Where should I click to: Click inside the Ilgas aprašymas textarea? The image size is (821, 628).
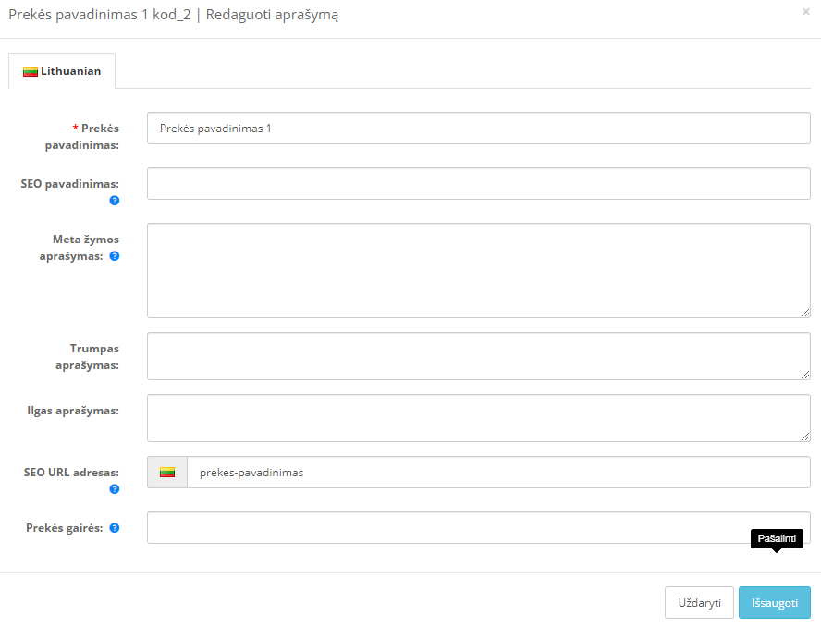pyautogui.click(x=479, y=418)
